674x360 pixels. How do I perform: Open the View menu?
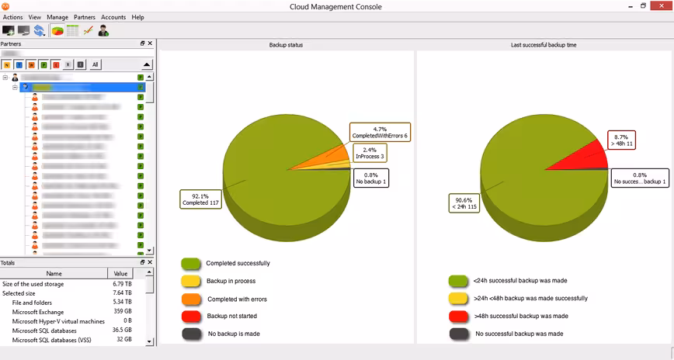click(35, 17)
